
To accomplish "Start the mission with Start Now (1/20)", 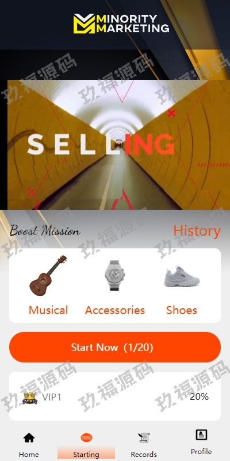I will coord(115,347).
